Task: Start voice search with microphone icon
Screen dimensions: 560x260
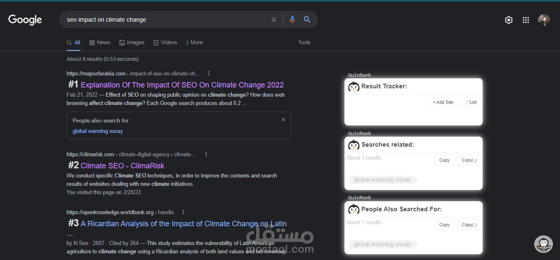Action: tap(292, 20)
